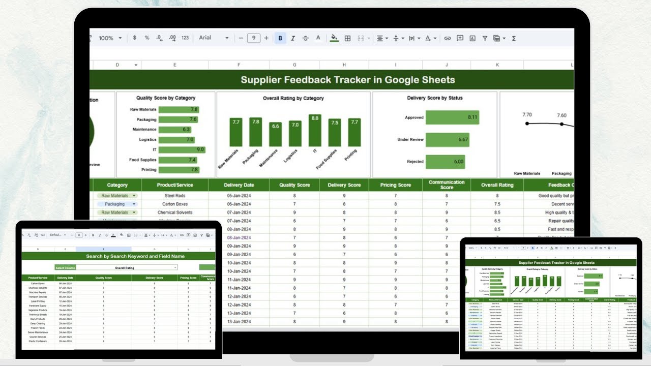The width and height of the screenshot is (651, 366).
Task: Format as currency in main sheet toolbar
Action: click(x=134, y=38)
